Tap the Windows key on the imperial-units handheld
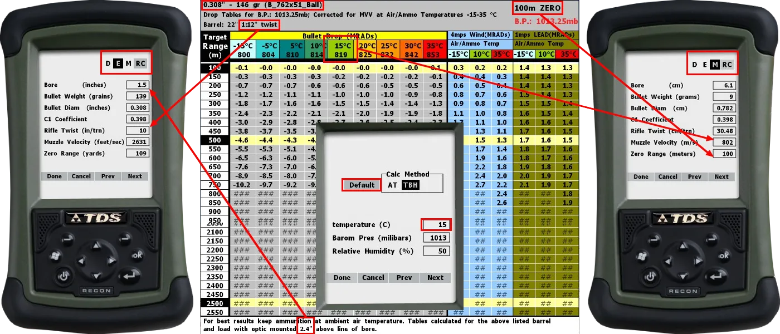 click(x=55, y=257)
